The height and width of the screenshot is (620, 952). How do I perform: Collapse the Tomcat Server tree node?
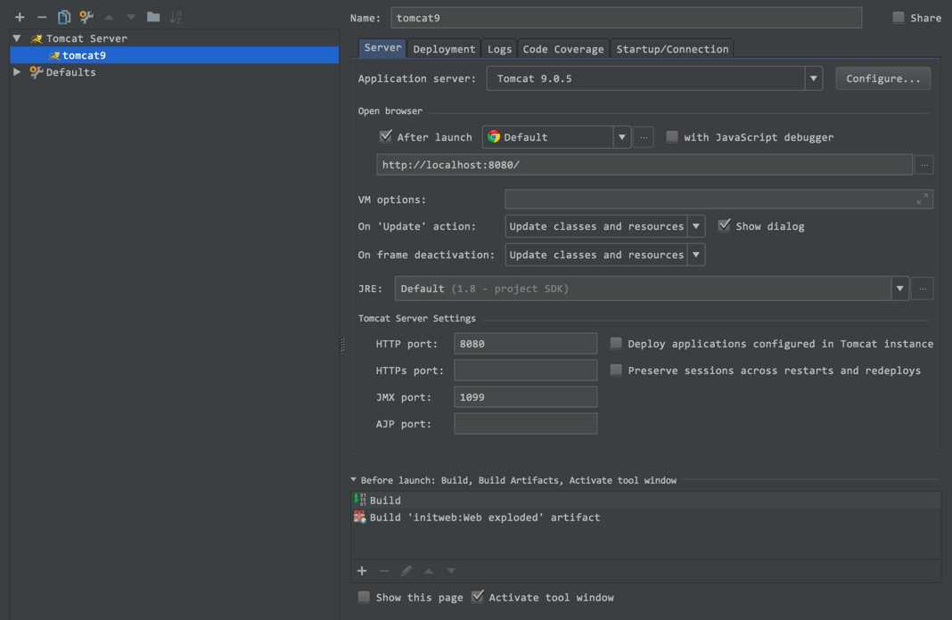click(17, 38)
